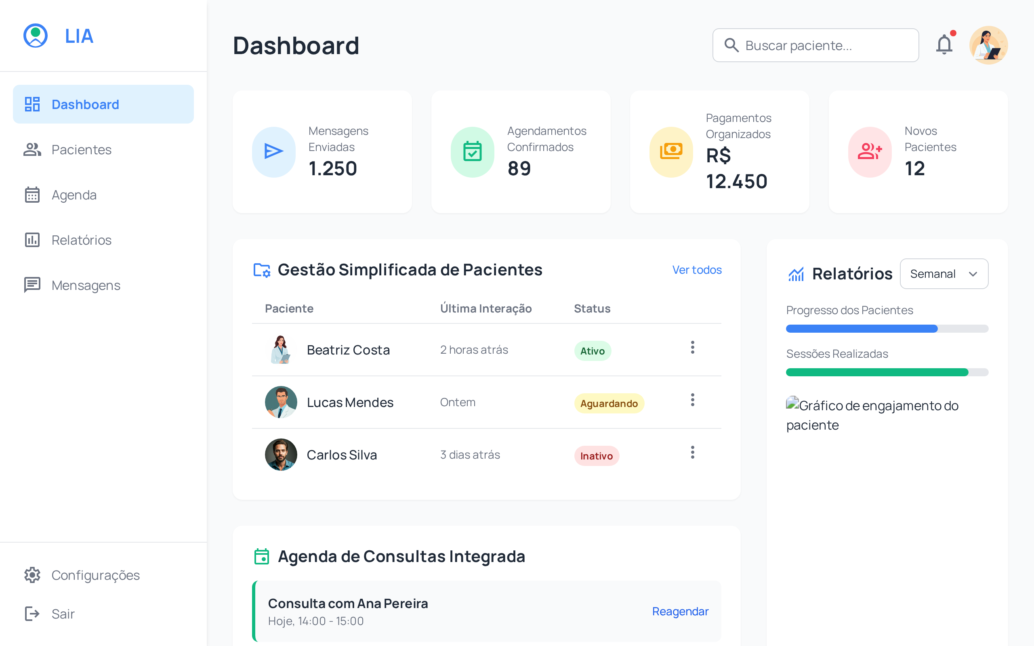1034x646 pixels.
Task: Open the LIA logo profile icon
Action: click(36, 36)
